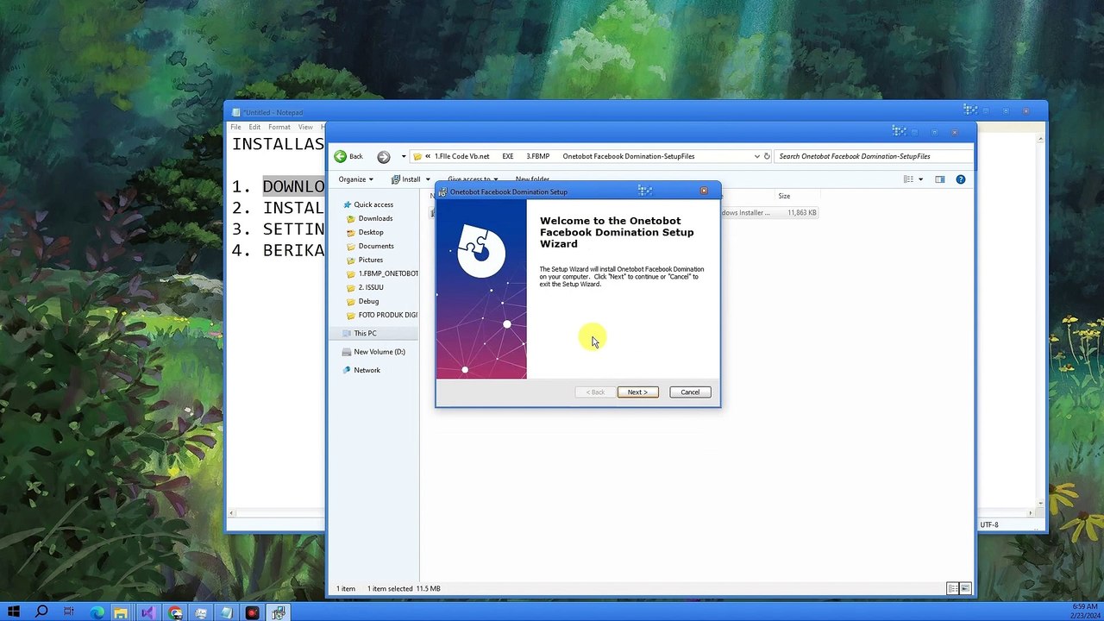This screenshot has width=1104, height=621.
Task: Go forward in File Explorer
Action: click(383, 156)
